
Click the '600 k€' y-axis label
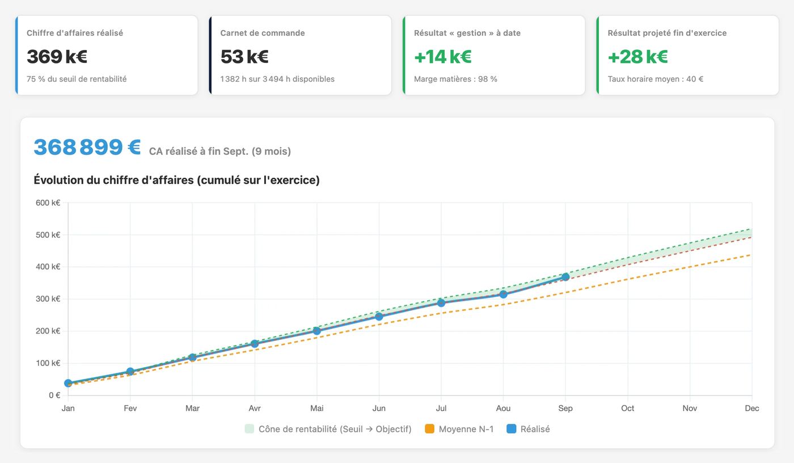(48, 203)
